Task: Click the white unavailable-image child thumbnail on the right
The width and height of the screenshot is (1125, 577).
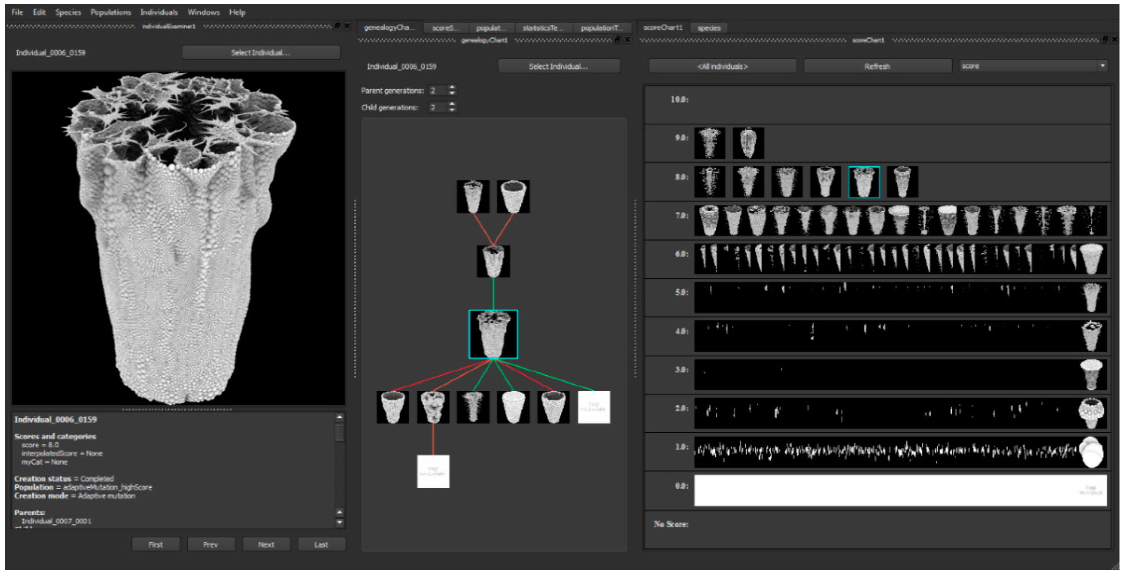Action: [x=594, y=407]
